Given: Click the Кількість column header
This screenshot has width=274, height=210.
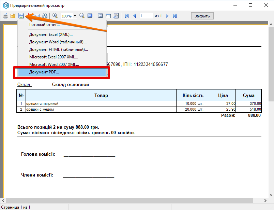Looking at the screenshot, I should (193, 96).
